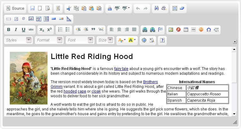Open Find with the binoculars icon
Screen dimensions: 241x129
click(x=156, y=8)
